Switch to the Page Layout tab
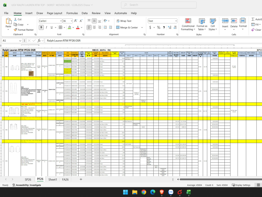 (x=54, y=13)
